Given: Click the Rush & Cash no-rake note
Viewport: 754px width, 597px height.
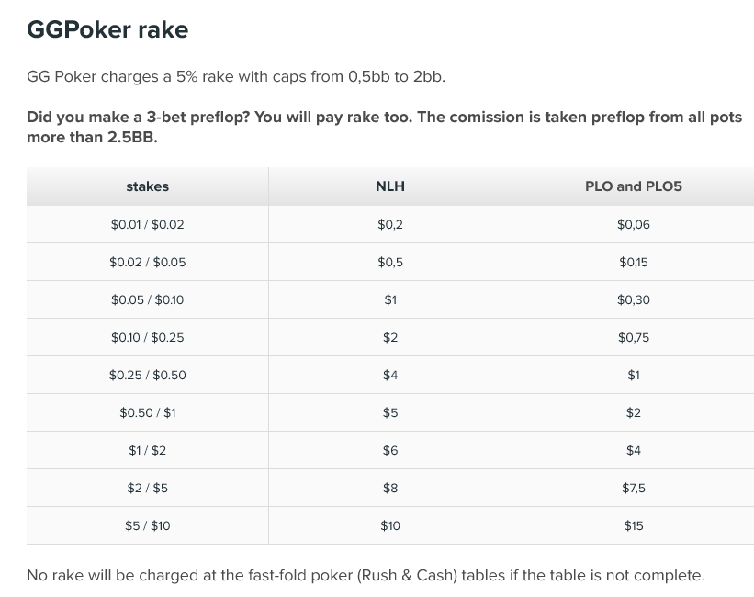Looking at the screenshot, I should (x=366, y=575).
